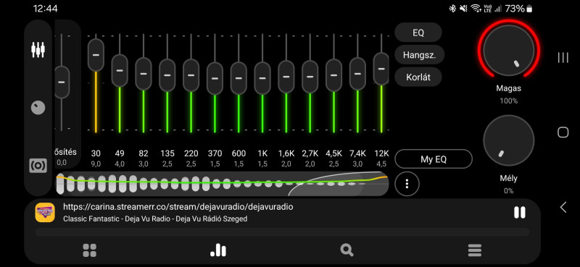
Task: Click the frequency response spectrum preview
Action: [222, 184]
